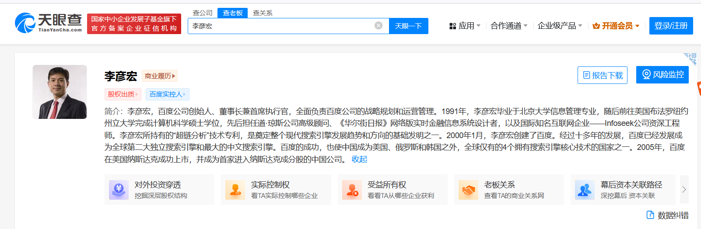This screenshot has height=229, width=701.
Task: Clear the search box with the X icon
Action: 379,26
